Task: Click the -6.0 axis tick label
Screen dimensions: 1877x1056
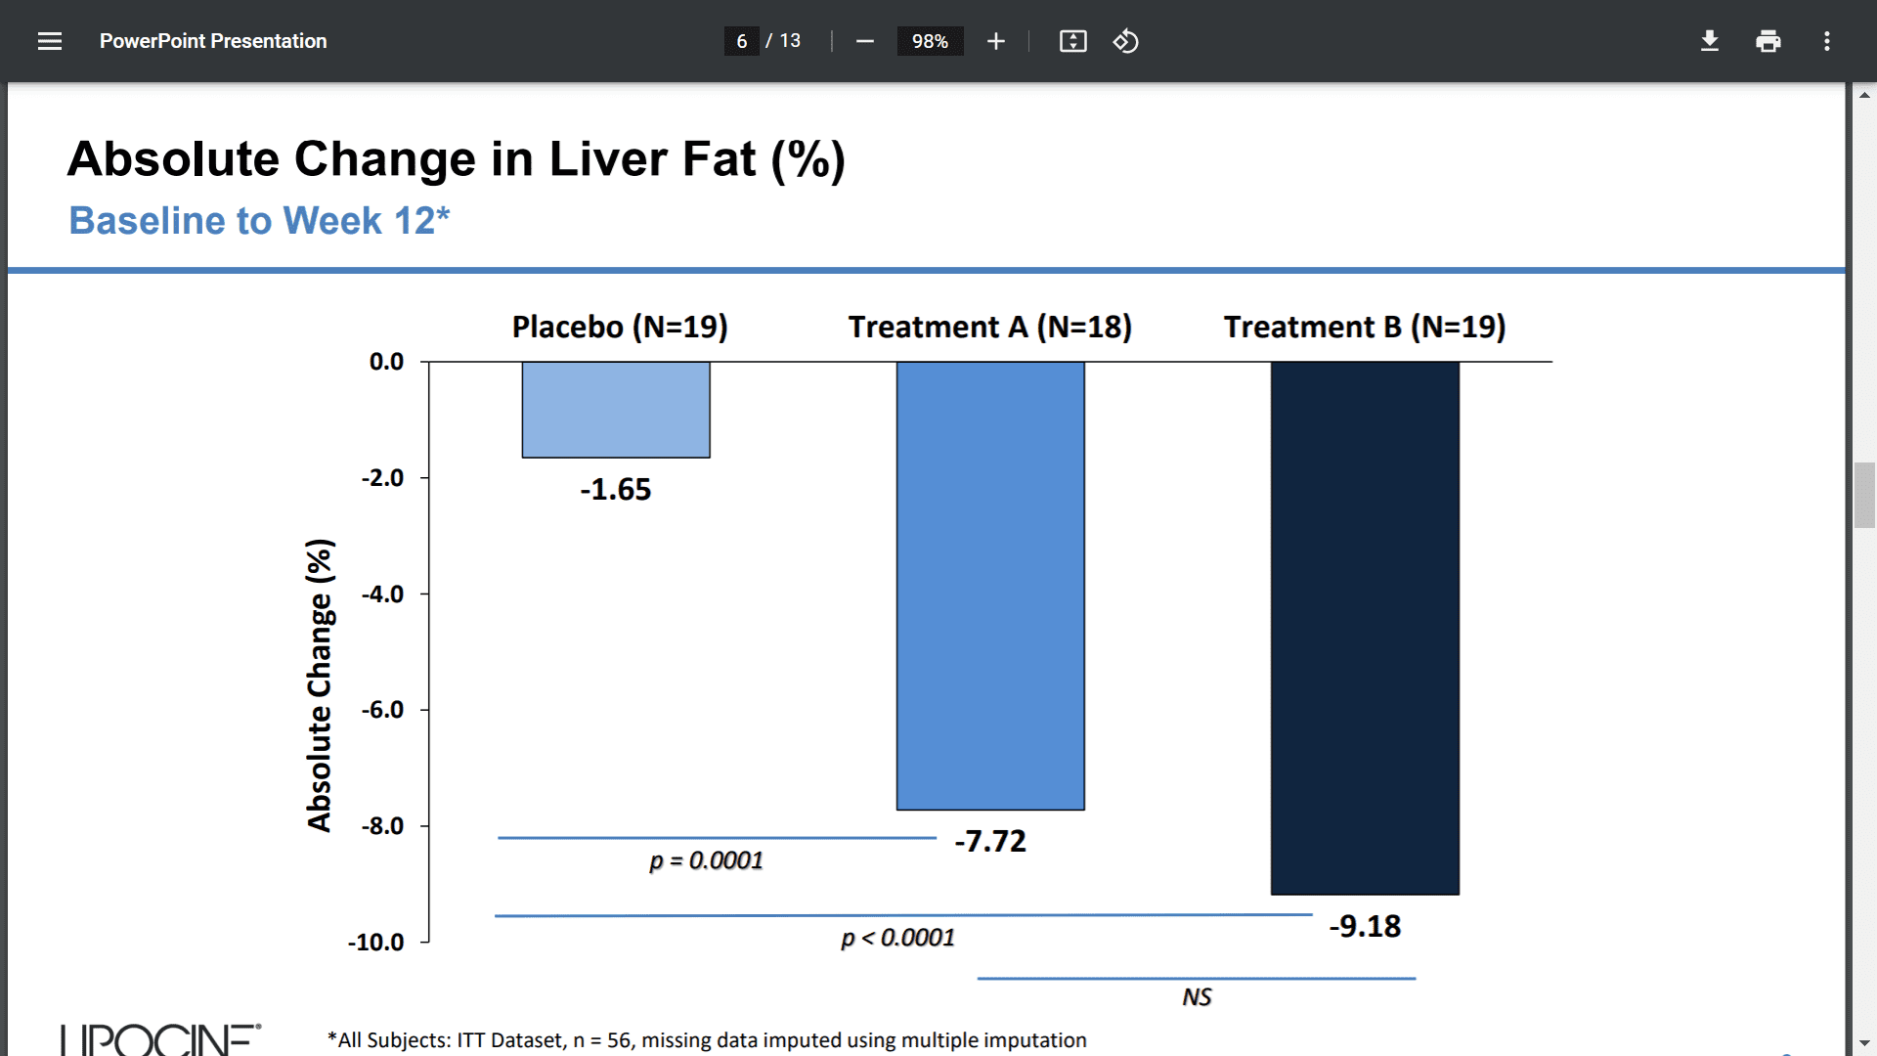Action: click(x=382, y=710)
